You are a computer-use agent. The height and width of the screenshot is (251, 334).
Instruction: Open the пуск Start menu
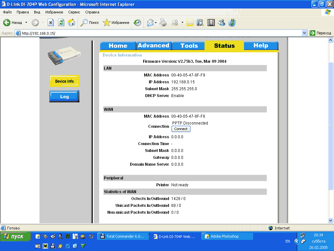[15, 237]
